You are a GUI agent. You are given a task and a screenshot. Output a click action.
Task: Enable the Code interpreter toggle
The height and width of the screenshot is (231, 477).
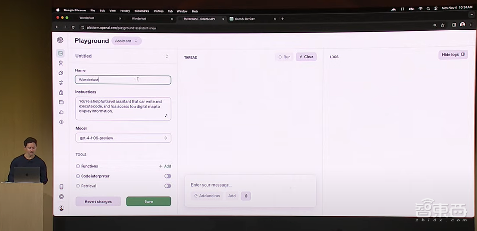coord(167,176)
